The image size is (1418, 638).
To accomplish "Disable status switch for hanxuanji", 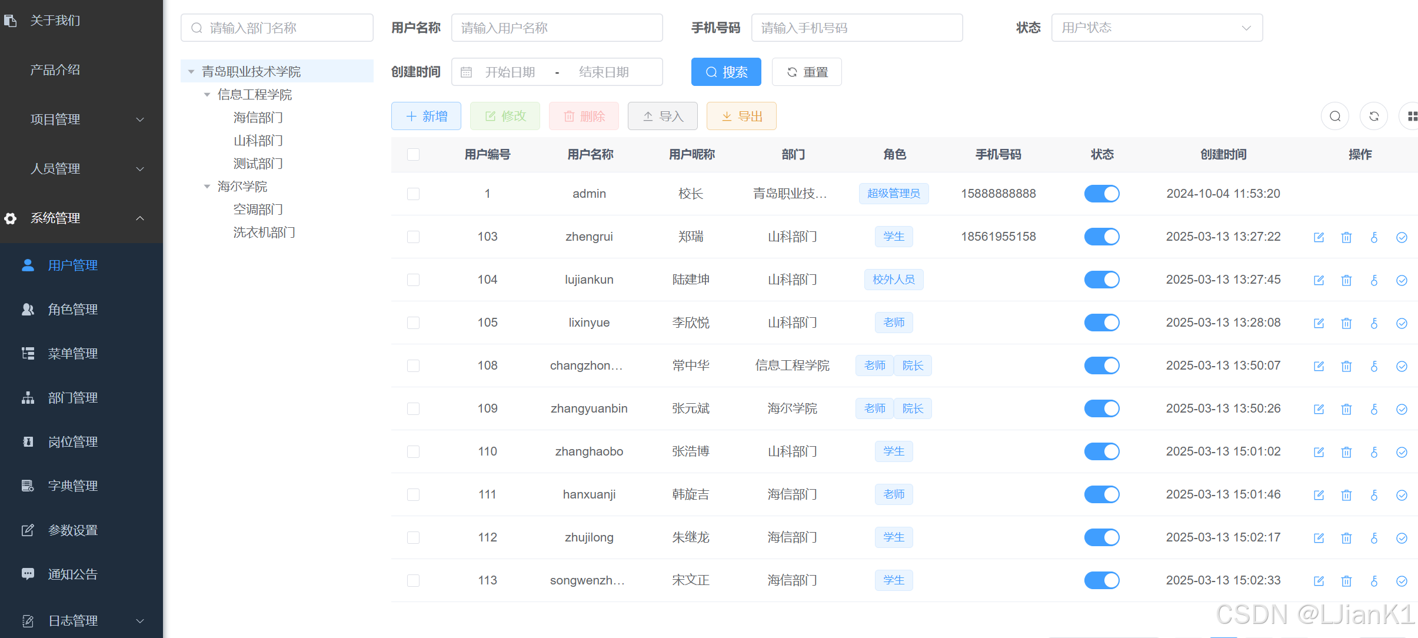I will pyautogui.click(x=1101, y=494).
